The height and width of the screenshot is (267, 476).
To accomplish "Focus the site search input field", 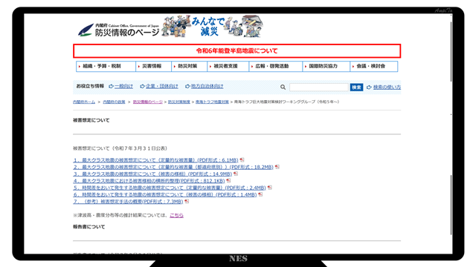I will pyautogui.click(x=319, y=88).
